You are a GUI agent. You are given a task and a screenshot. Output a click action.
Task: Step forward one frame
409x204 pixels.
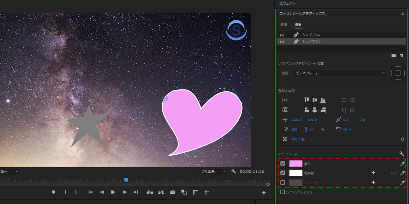tap(125, 192)
